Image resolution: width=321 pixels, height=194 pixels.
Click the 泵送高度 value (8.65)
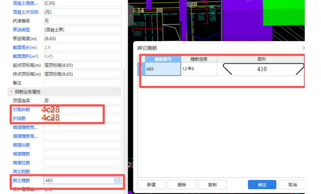[82, 39]
